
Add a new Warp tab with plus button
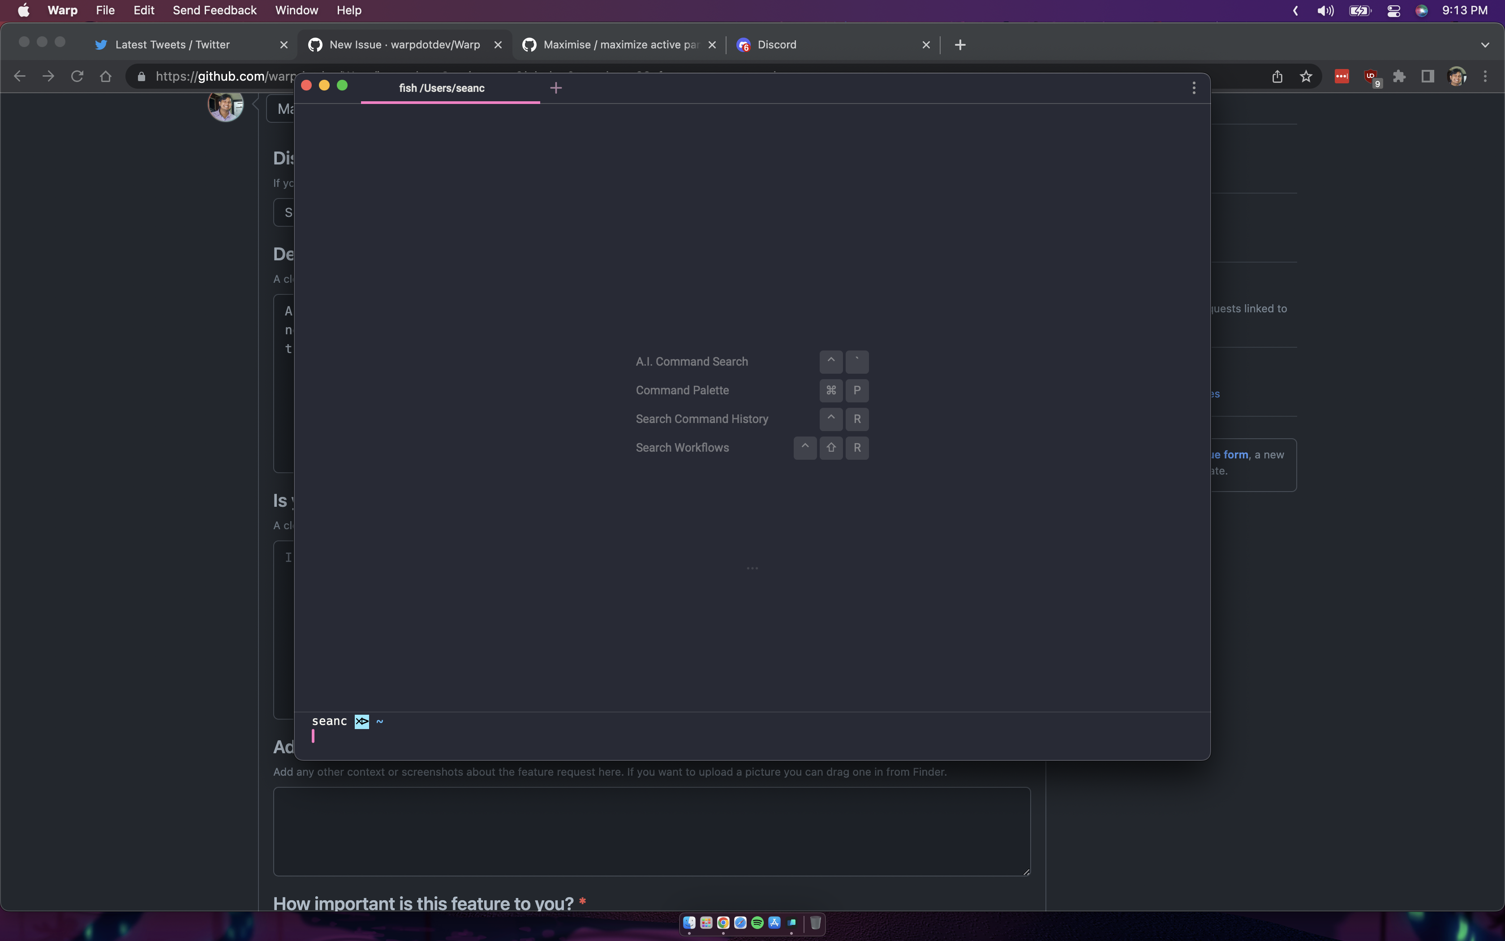coord(555,88)
